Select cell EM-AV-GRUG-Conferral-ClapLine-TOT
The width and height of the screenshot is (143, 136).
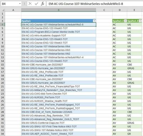[x=59, y=123]
